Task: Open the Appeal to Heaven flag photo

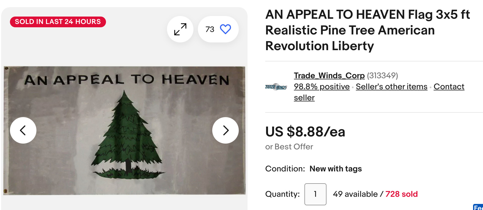Action: coord(124,131)
